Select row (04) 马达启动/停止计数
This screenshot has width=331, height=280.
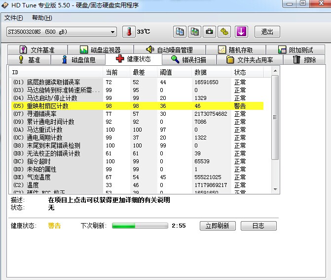tap(137, 98)
